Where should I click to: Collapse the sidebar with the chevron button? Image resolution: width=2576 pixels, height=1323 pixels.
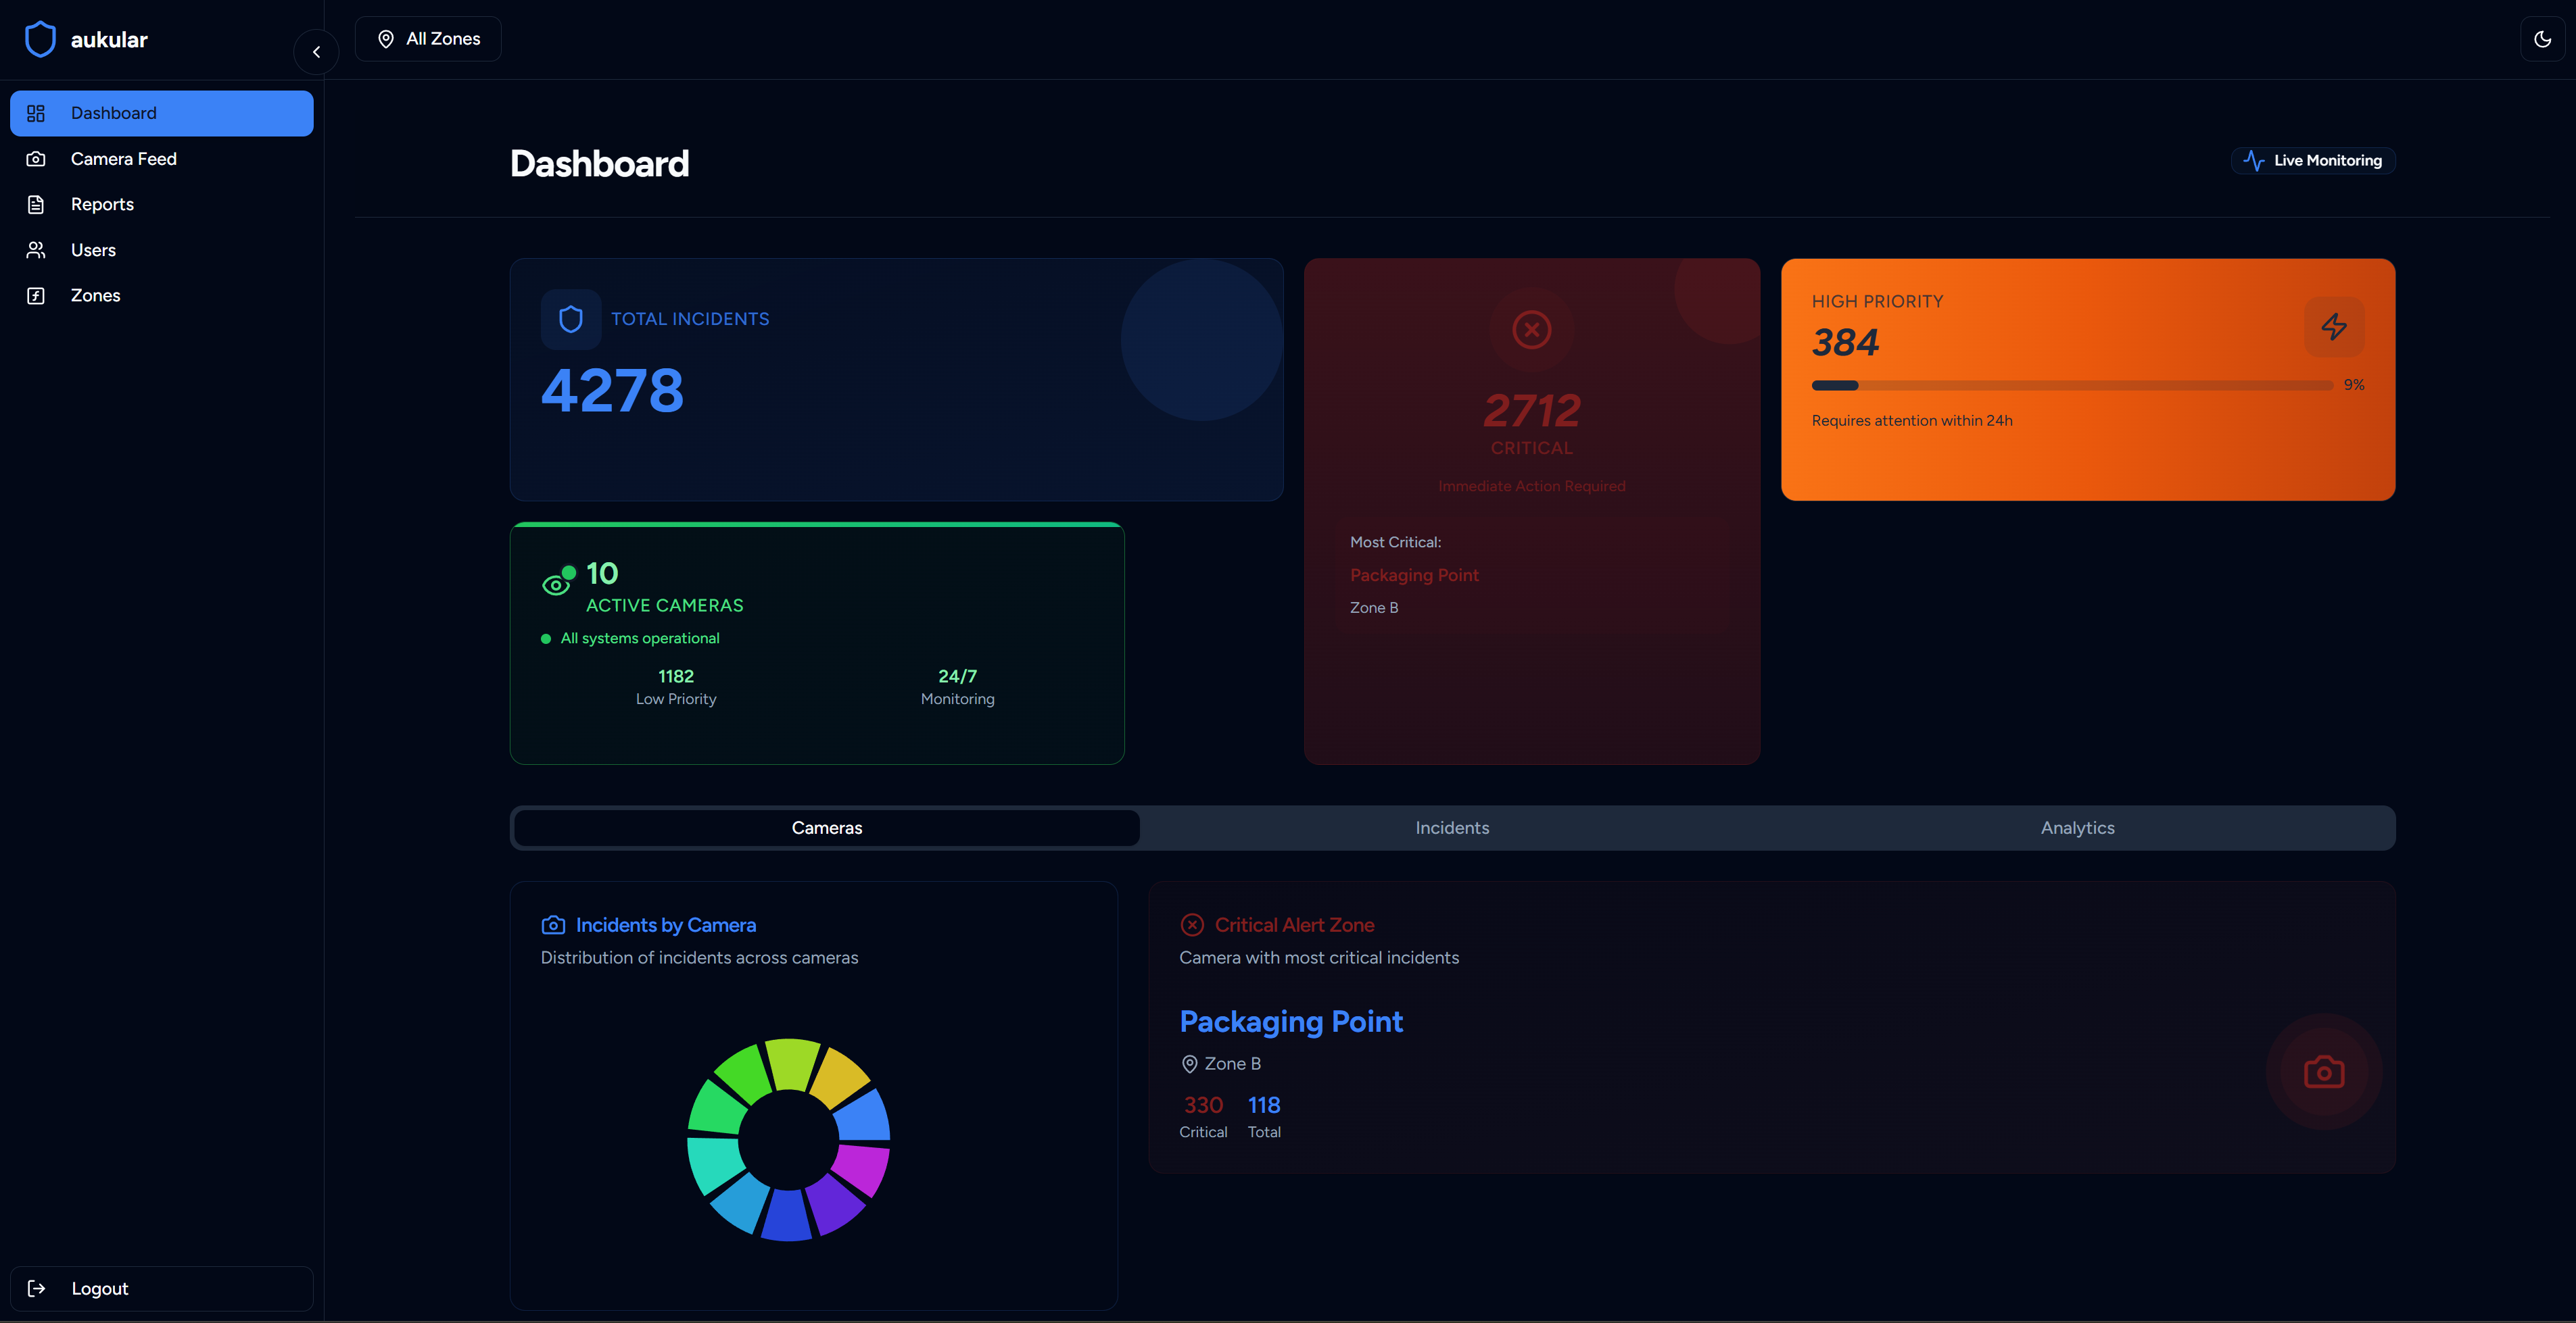[x=316, y=52]
